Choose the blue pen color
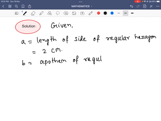161x121 pixels. [x=112, y=13]
